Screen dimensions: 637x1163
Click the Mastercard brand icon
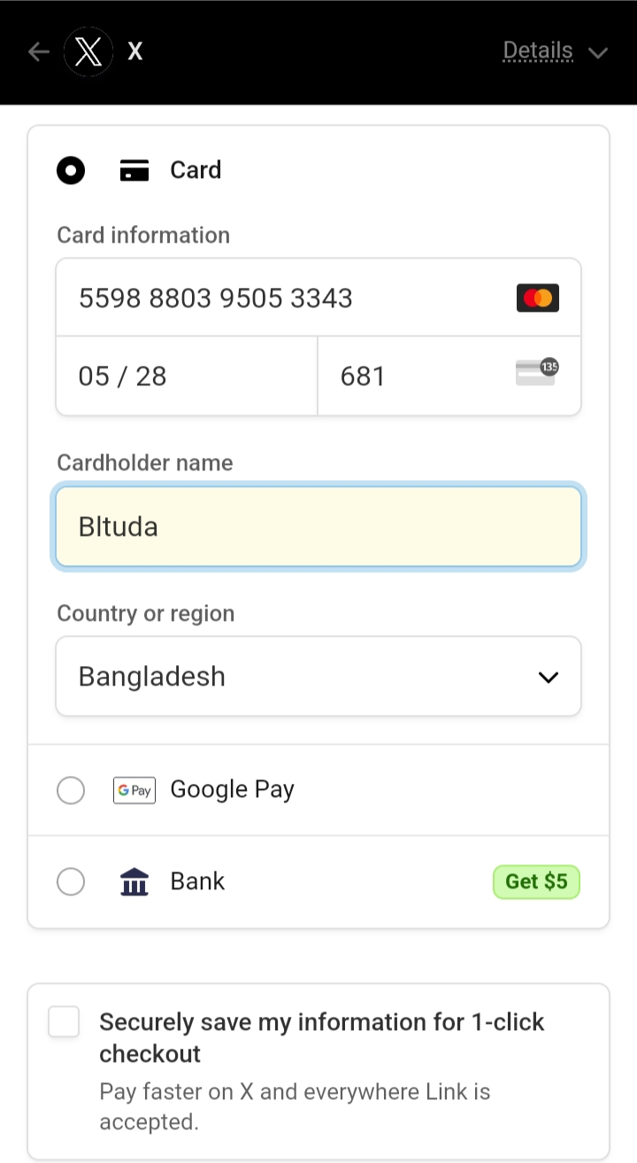click(x=537, y=299)
